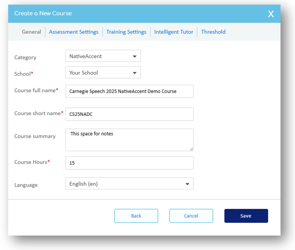This screenshot has width=295, height=250.
Task: Expand the Category dropdown arrow
Action: [x=135, y=57]
